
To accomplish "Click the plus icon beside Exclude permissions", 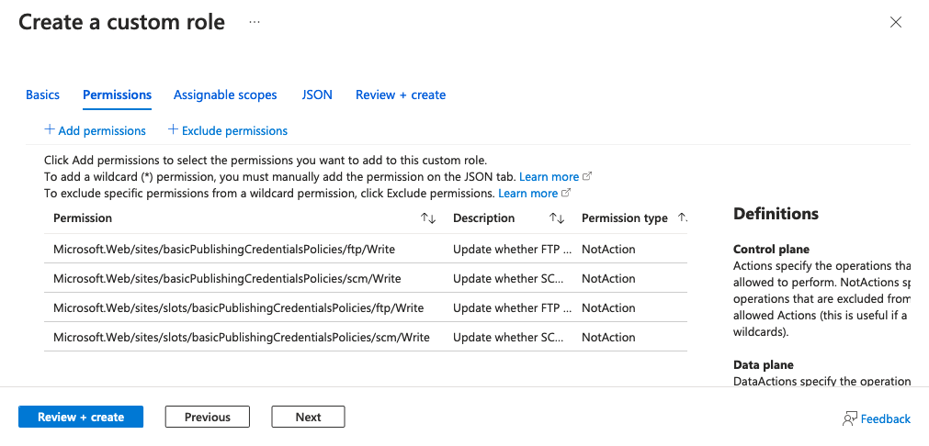I will 173,129.
